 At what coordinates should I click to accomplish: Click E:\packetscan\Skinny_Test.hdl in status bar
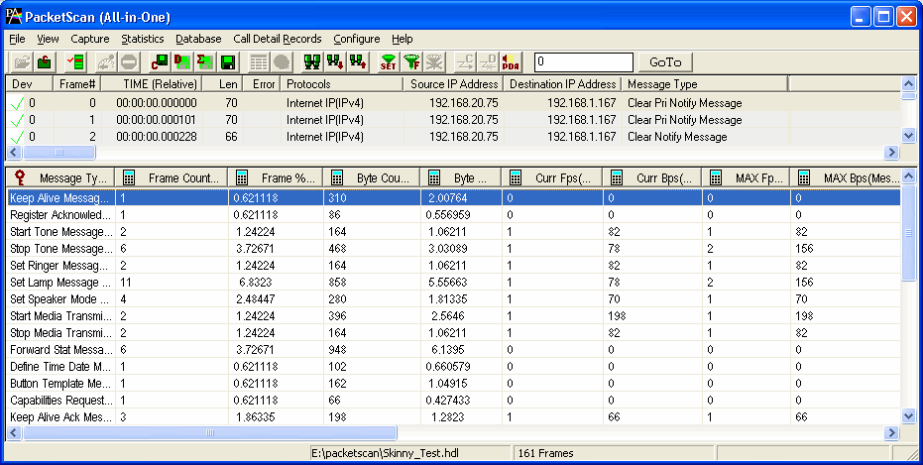pyautogui.click(x=410, y=453)
